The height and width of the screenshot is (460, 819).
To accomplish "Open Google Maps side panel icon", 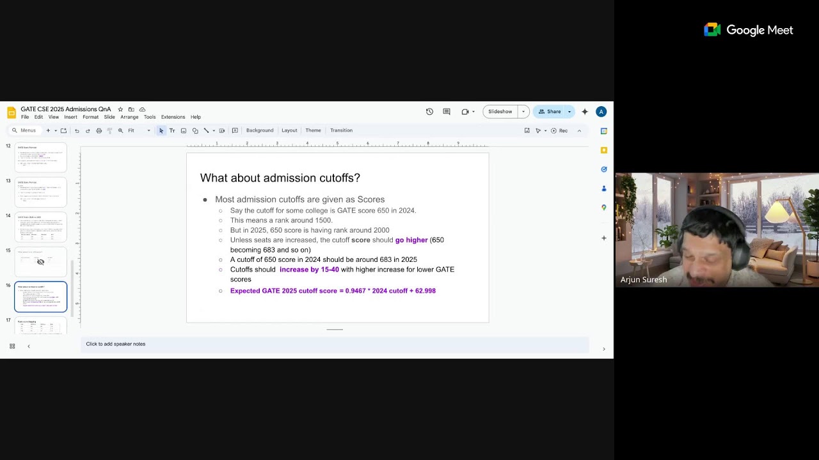I will pyautogui.click(x=604, y=208).
